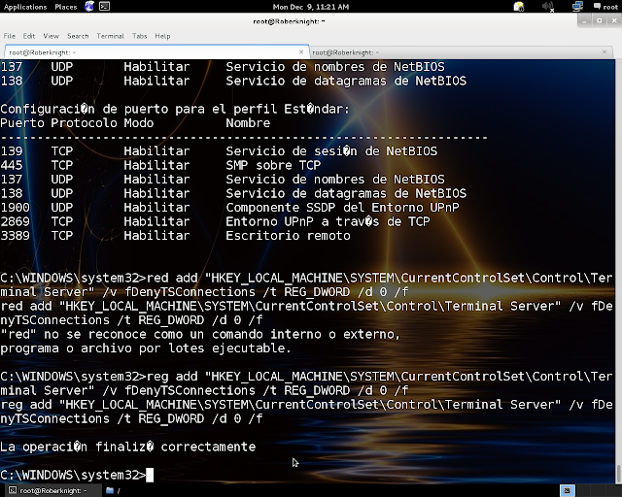The image size is (622, 497).
Task: Click the port number 2869
Action: tap(16, 221)
